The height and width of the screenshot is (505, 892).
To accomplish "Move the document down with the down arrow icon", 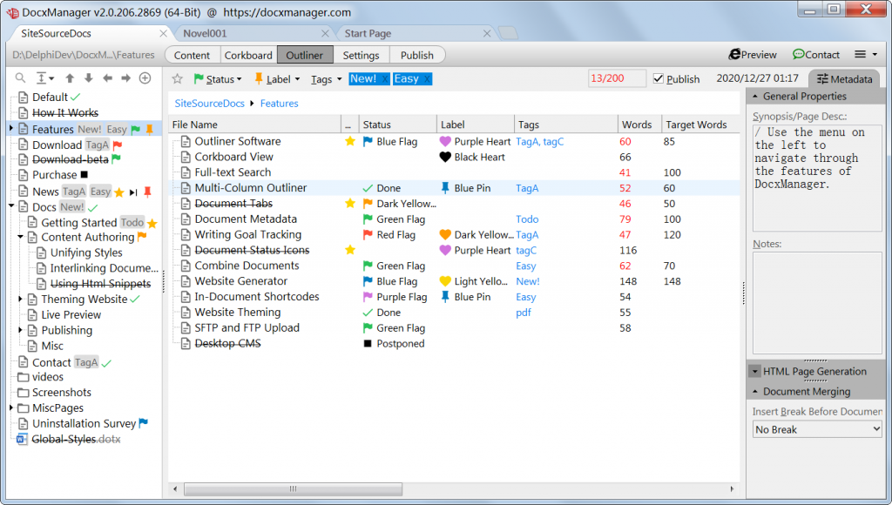I will (88, 77).
